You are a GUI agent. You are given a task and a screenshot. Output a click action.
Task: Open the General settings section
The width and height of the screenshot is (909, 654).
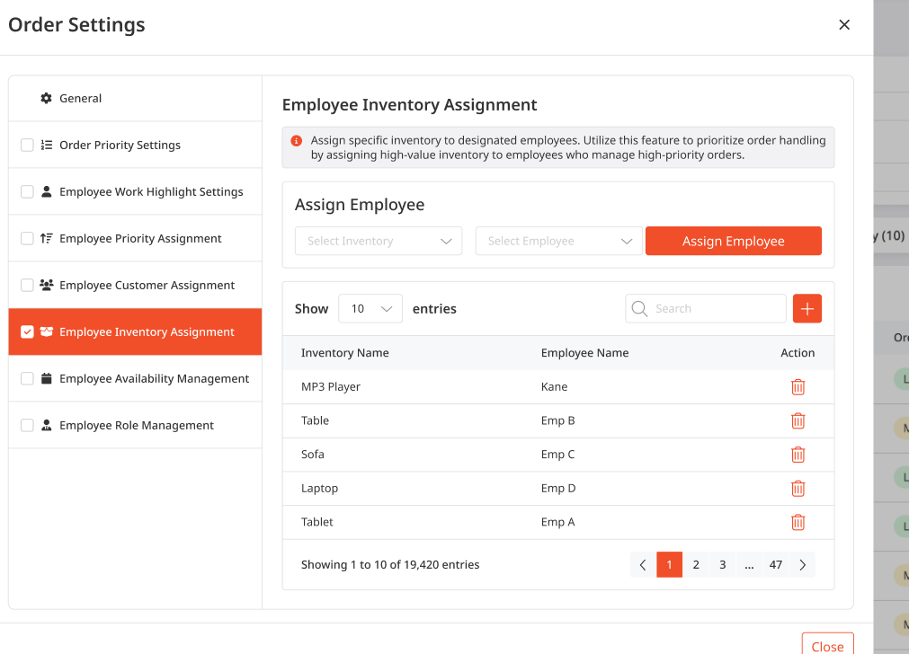(80, 99)
